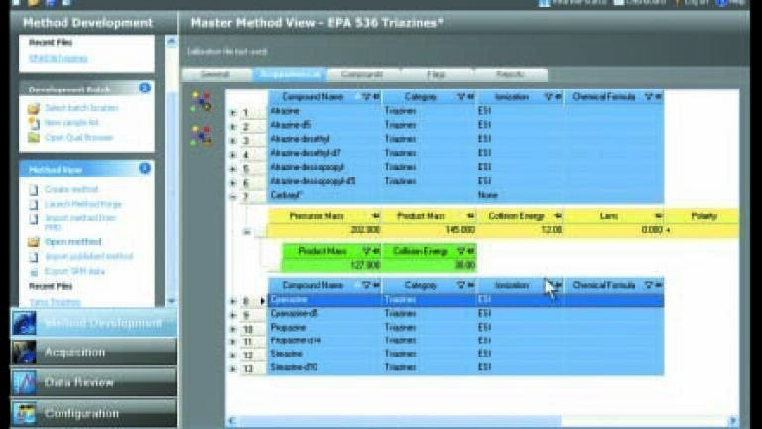
Task: Filter the Ionization column in upper grid
Action: pyautogui.click(x=548, y=97)
